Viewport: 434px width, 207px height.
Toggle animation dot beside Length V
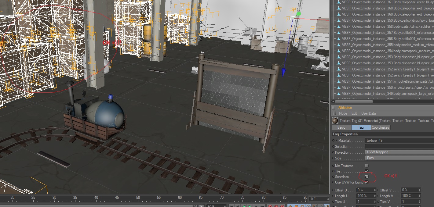pyautogui.click(x=378, y=196)
